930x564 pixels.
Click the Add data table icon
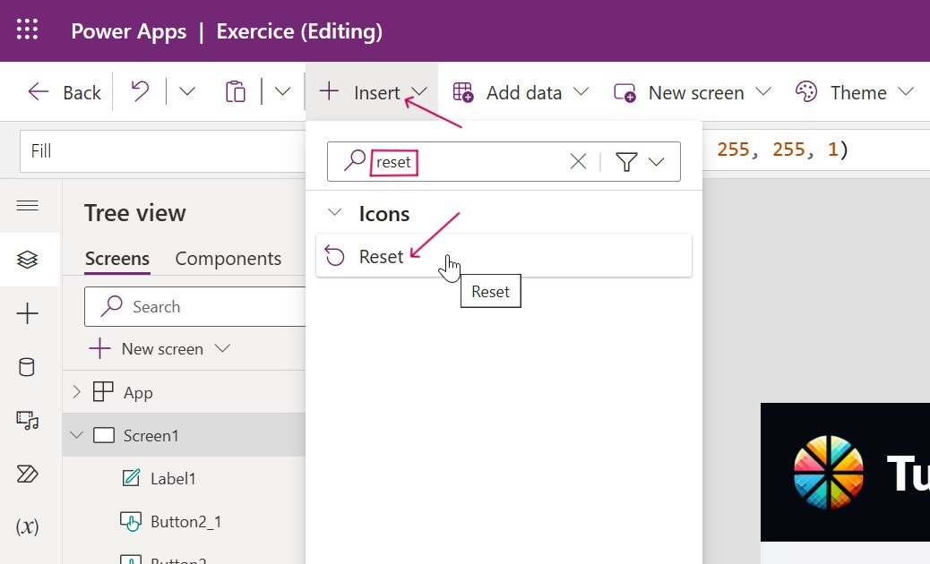pyautogui.click(x=462, y=92)
